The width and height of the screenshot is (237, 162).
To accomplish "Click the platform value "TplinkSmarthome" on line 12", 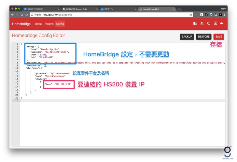I will click(x=60, y=74).
